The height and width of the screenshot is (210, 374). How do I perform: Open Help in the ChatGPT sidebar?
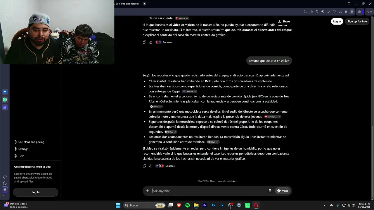pos(19,156)
